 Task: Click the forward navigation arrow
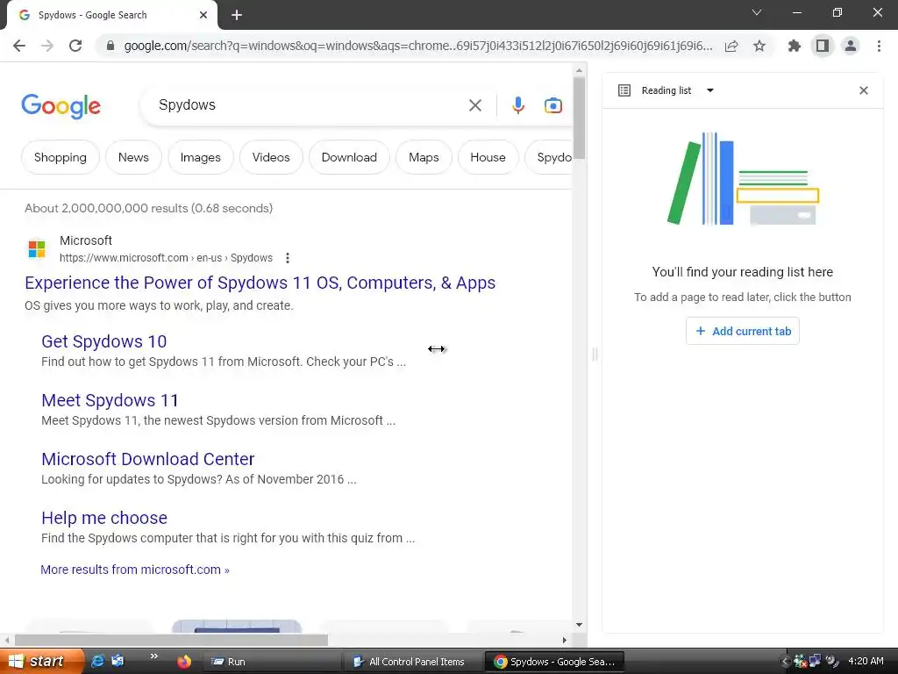(x=47, y=46)
